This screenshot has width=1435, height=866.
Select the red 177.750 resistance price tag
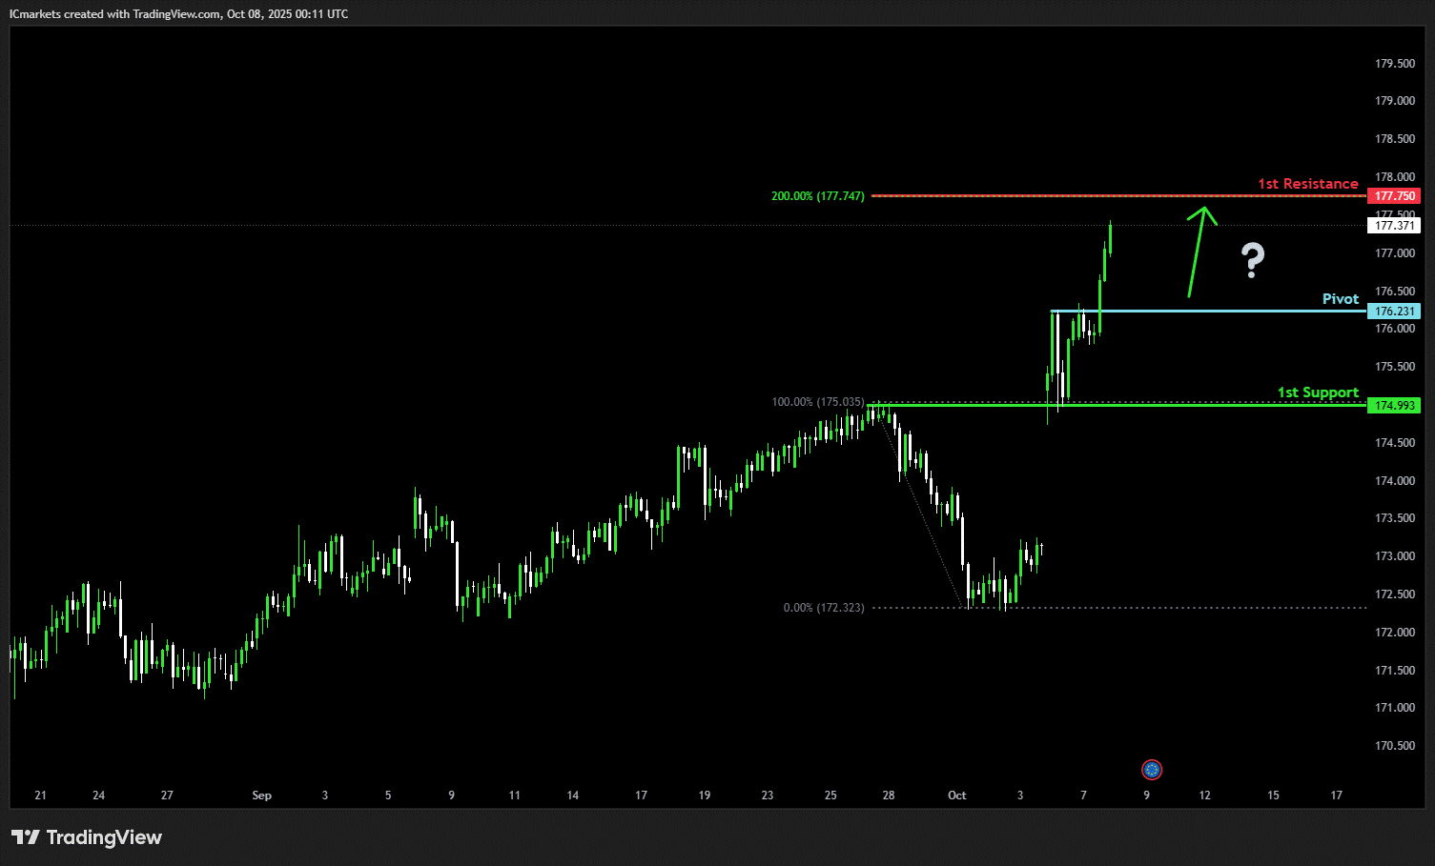point(1394,196)
